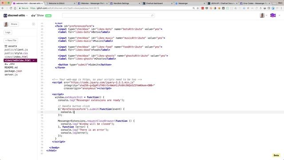Click the purple fish team icon
Screen dimensions: 284x160
[x=273, y=16]
